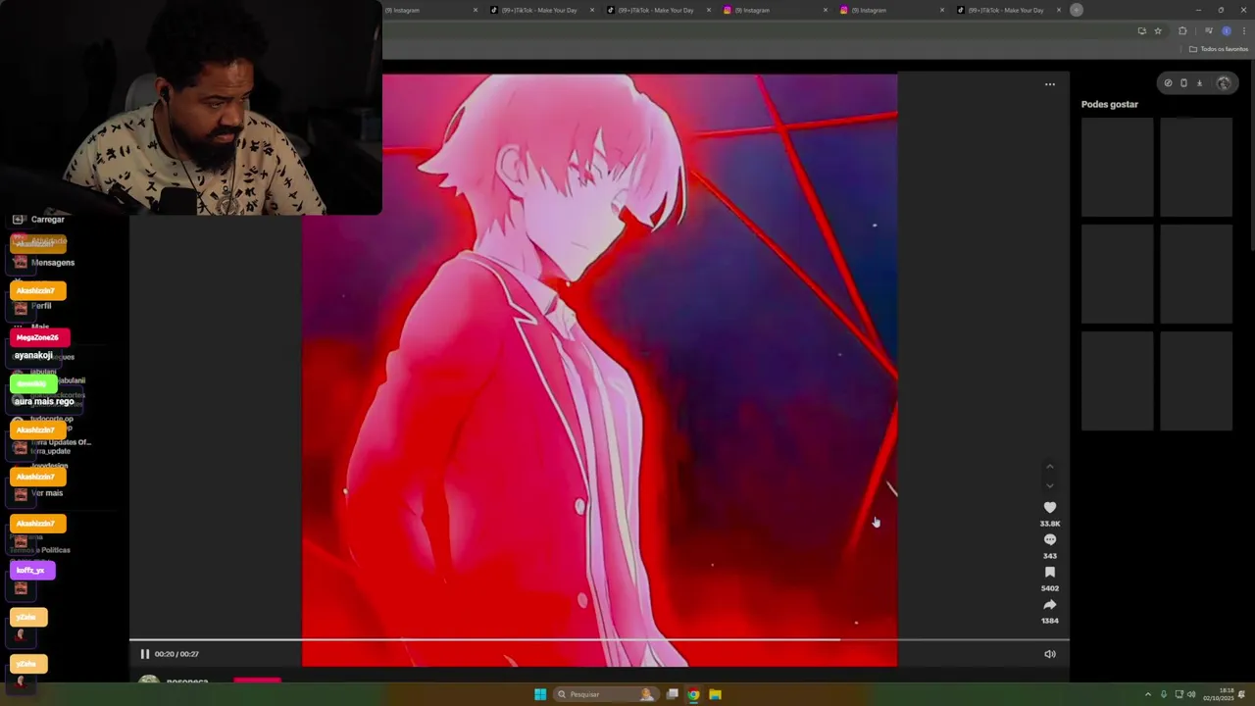Bookmark this page with the star icon
This screenshot has height=706, width=1255.
click(1158, 31)
